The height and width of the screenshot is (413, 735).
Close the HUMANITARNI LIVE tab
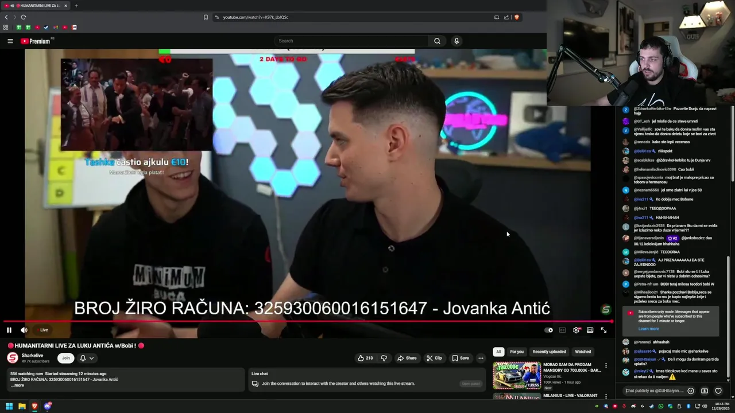(65, 6)
